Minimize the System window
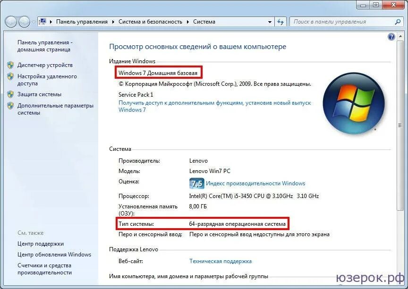408x289 pixels. (364, 5)
